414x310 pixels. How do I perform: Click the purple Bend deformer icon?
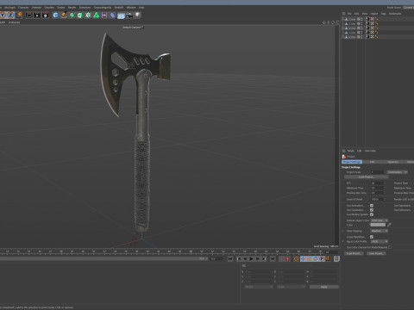104,15
